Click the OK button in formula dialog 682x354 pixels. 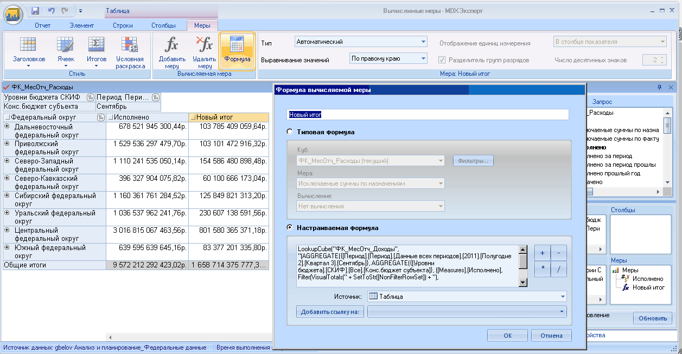click(x=508, y=336)
